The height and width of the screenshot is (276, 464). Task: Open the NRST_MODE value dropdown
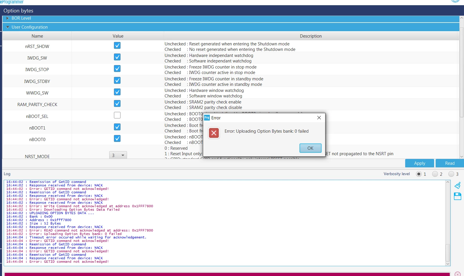118,155
